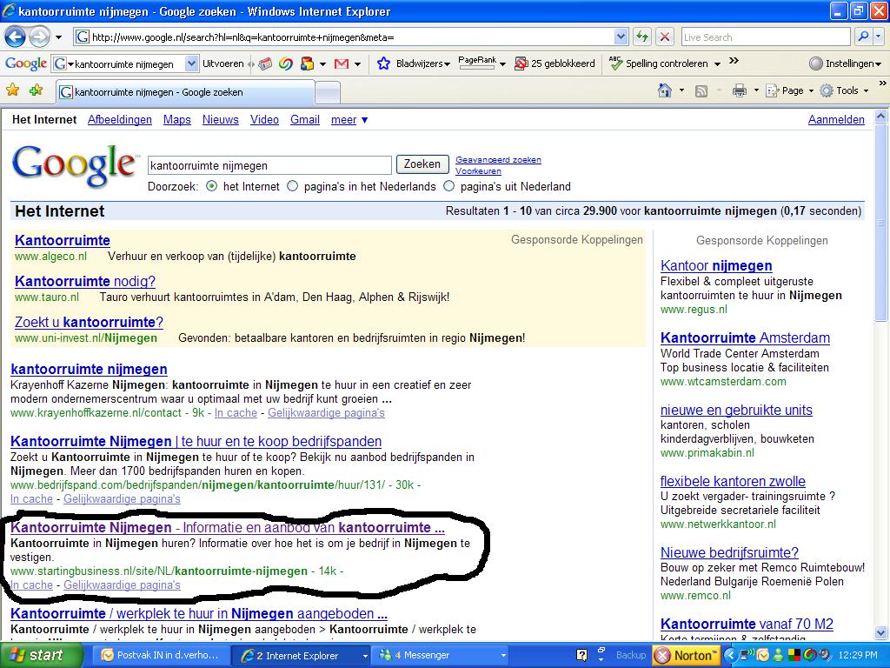Open Gmail link in top navigation
Image resolution: width=890 pixels, height=668 pixels.
point(305,120)
